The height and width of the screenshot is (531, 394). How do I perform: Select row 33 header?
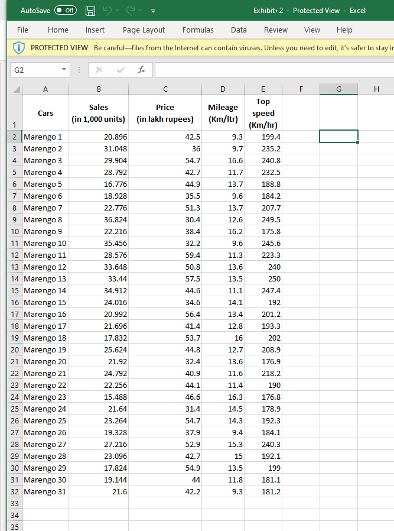coord(15,504)
